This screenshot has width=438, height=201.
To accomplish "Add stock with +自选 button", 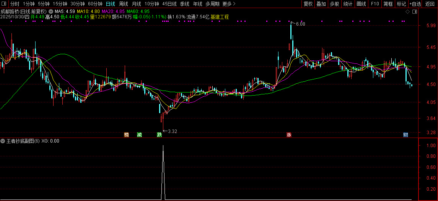I will pos(415,4).
